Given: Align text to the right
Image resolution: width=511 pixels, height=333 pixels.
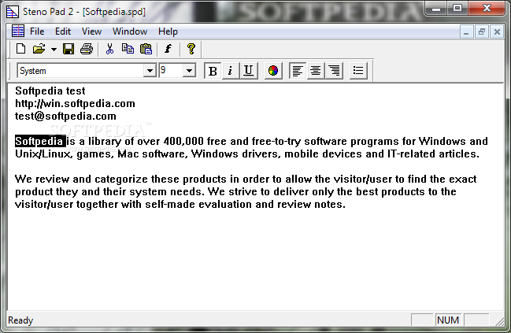Looking at the screenshot, I should click(x=334, y=71).
